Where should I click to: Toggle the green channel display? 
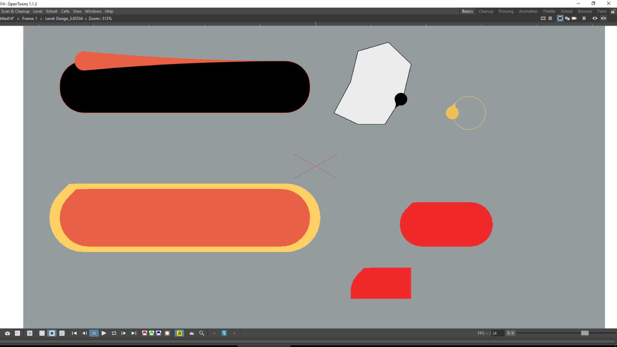151,333
